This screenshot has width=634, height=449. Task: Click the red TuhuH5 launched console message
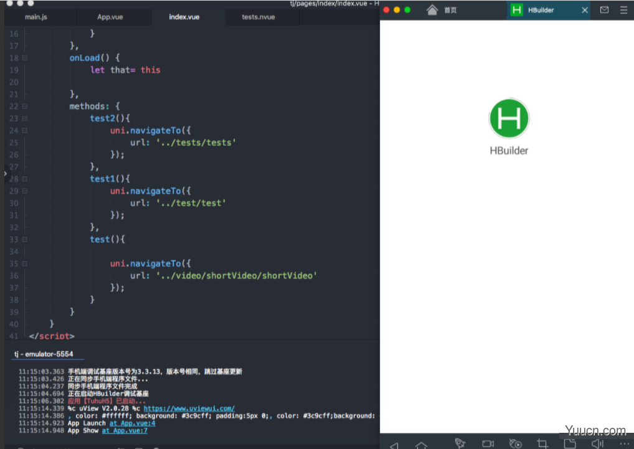click(106, 401)
